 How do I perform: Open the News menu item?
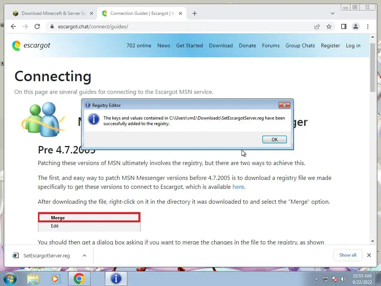pos(164,45)
